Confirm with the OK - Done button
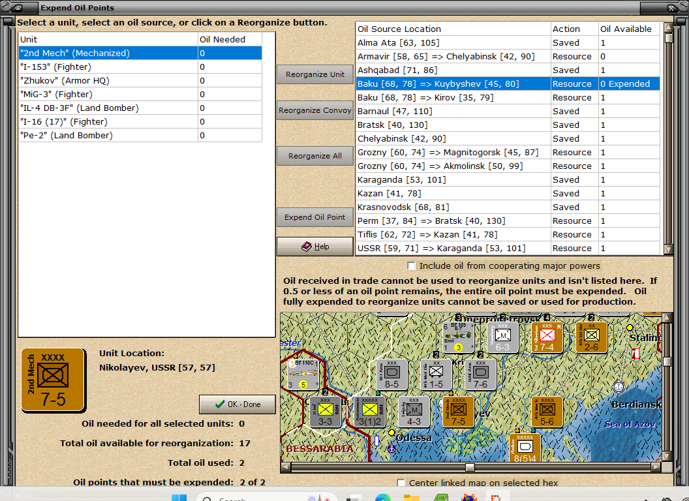 tap(237, 404)
